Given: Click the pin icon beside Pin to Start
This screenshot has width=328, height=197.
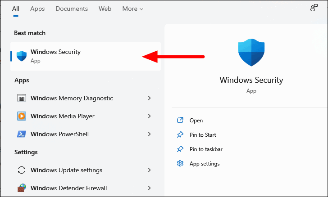Looking at the screenshot, I should pos(180,134).
